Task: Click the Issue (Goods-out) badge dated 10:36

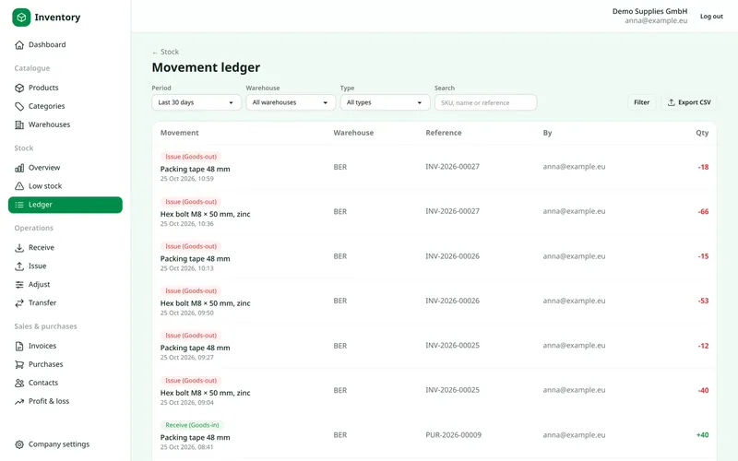Action: [191, 202]
